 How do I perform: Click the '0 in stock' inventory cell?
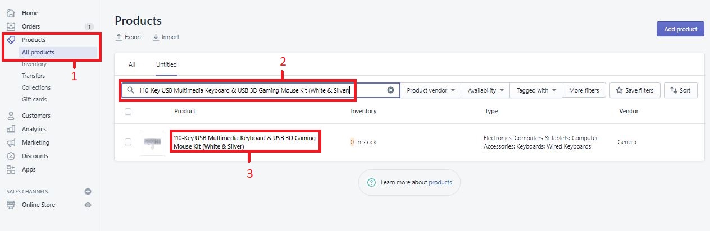point(363,142)
